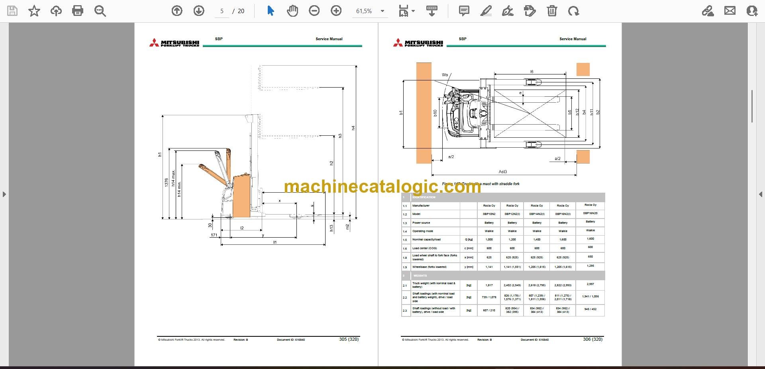765x369 pixels.
Task: Click the "WEIGHTS" table section header
Action: tap(420, 276)
